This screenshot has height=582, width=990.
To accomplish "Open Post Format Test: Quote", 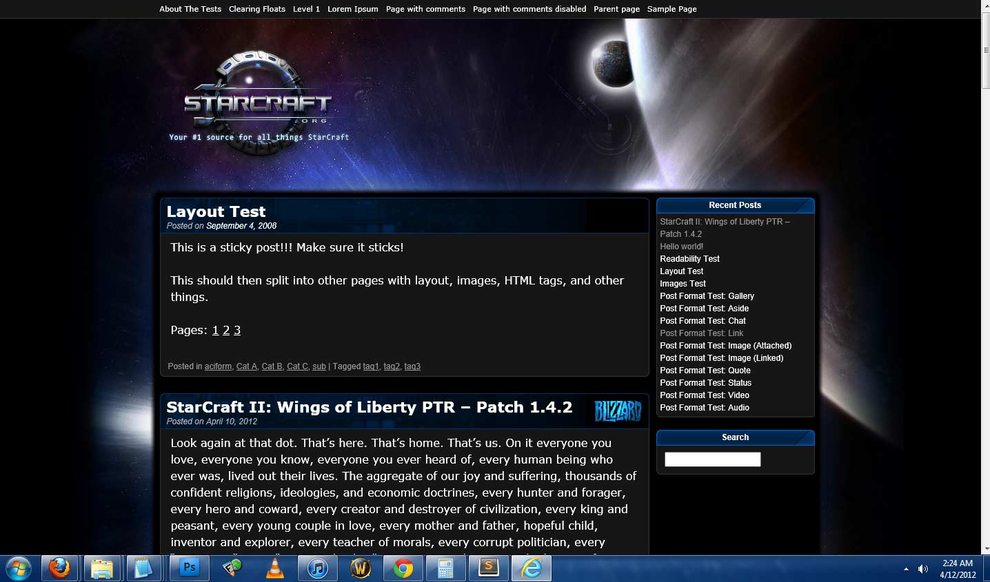I will [705, 371].
